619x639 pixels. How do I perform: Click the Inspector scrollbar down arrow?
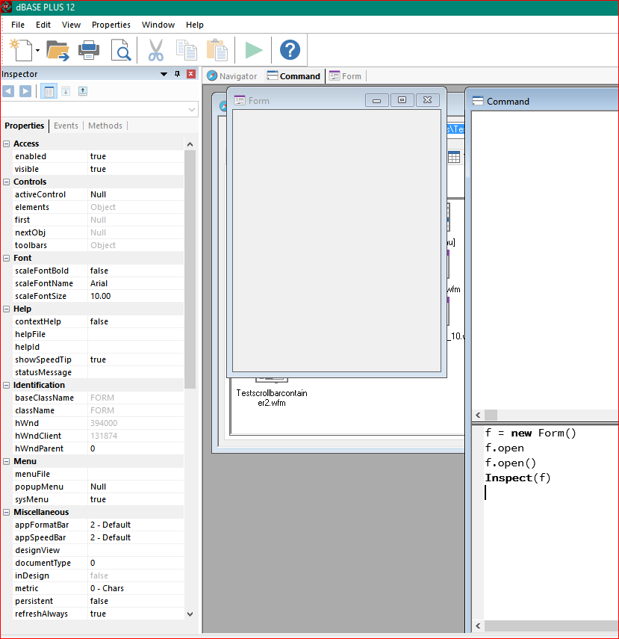(x=190, y=614)
